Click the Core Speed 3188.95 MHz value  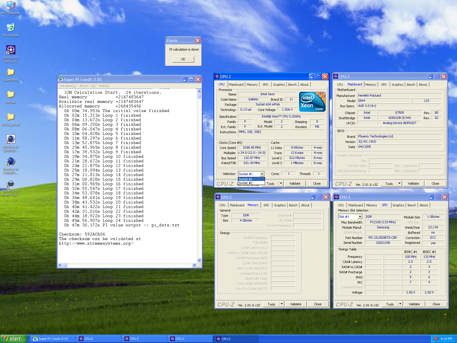coord(252,148)
